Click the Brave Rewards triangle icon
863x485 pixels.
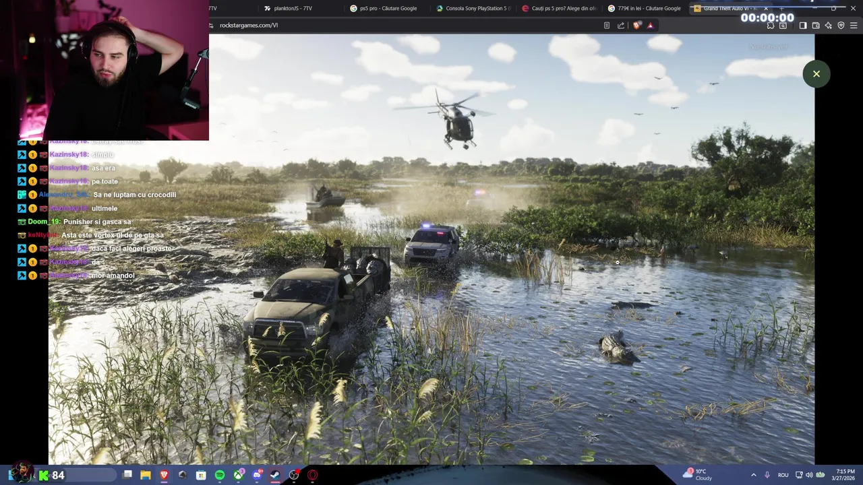(650, 26)
